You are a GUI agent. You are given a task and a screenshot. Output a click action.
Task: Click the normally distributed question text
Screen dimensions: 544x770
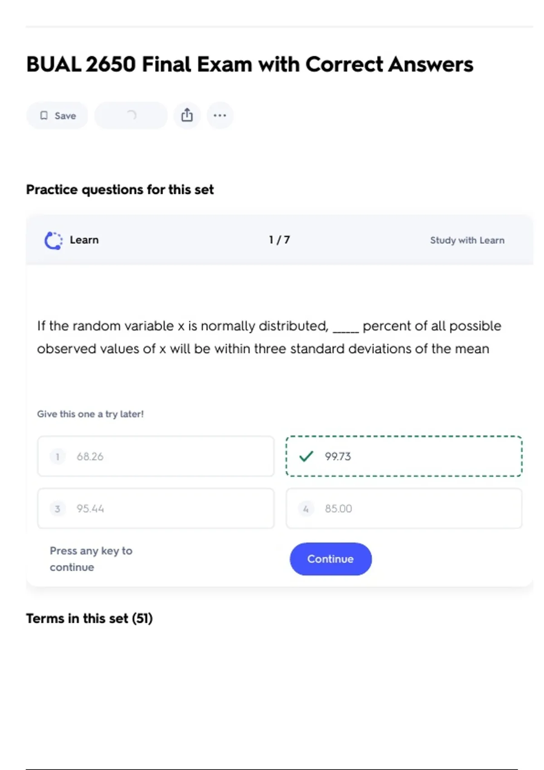point(269,337)
